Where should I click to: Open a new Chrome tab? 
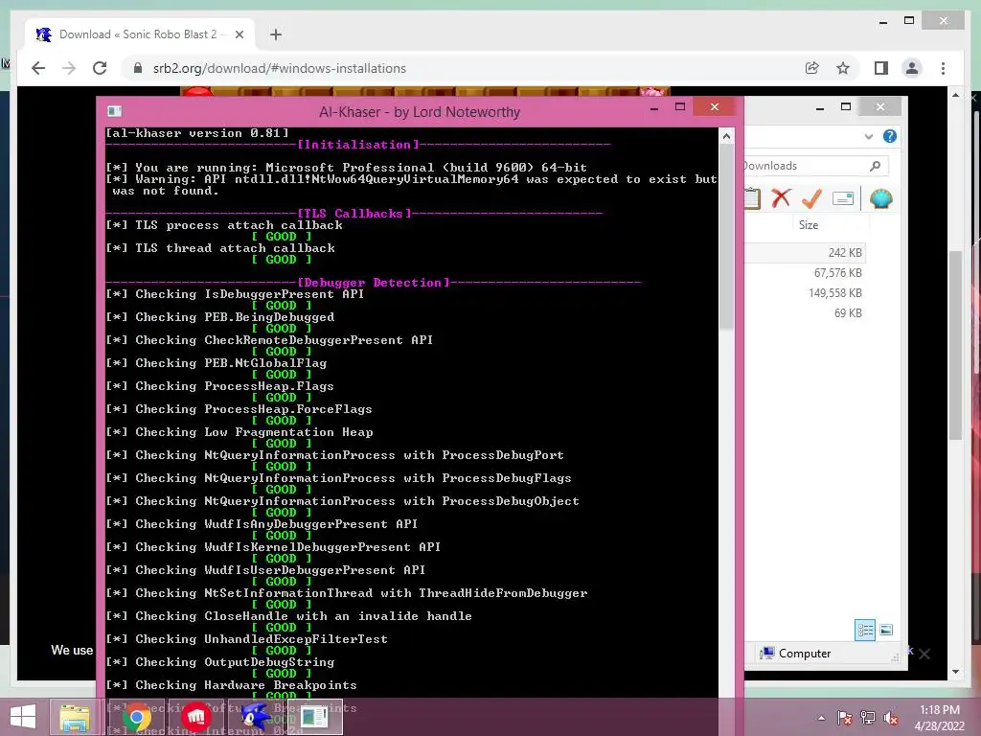(x=276, y=34)
